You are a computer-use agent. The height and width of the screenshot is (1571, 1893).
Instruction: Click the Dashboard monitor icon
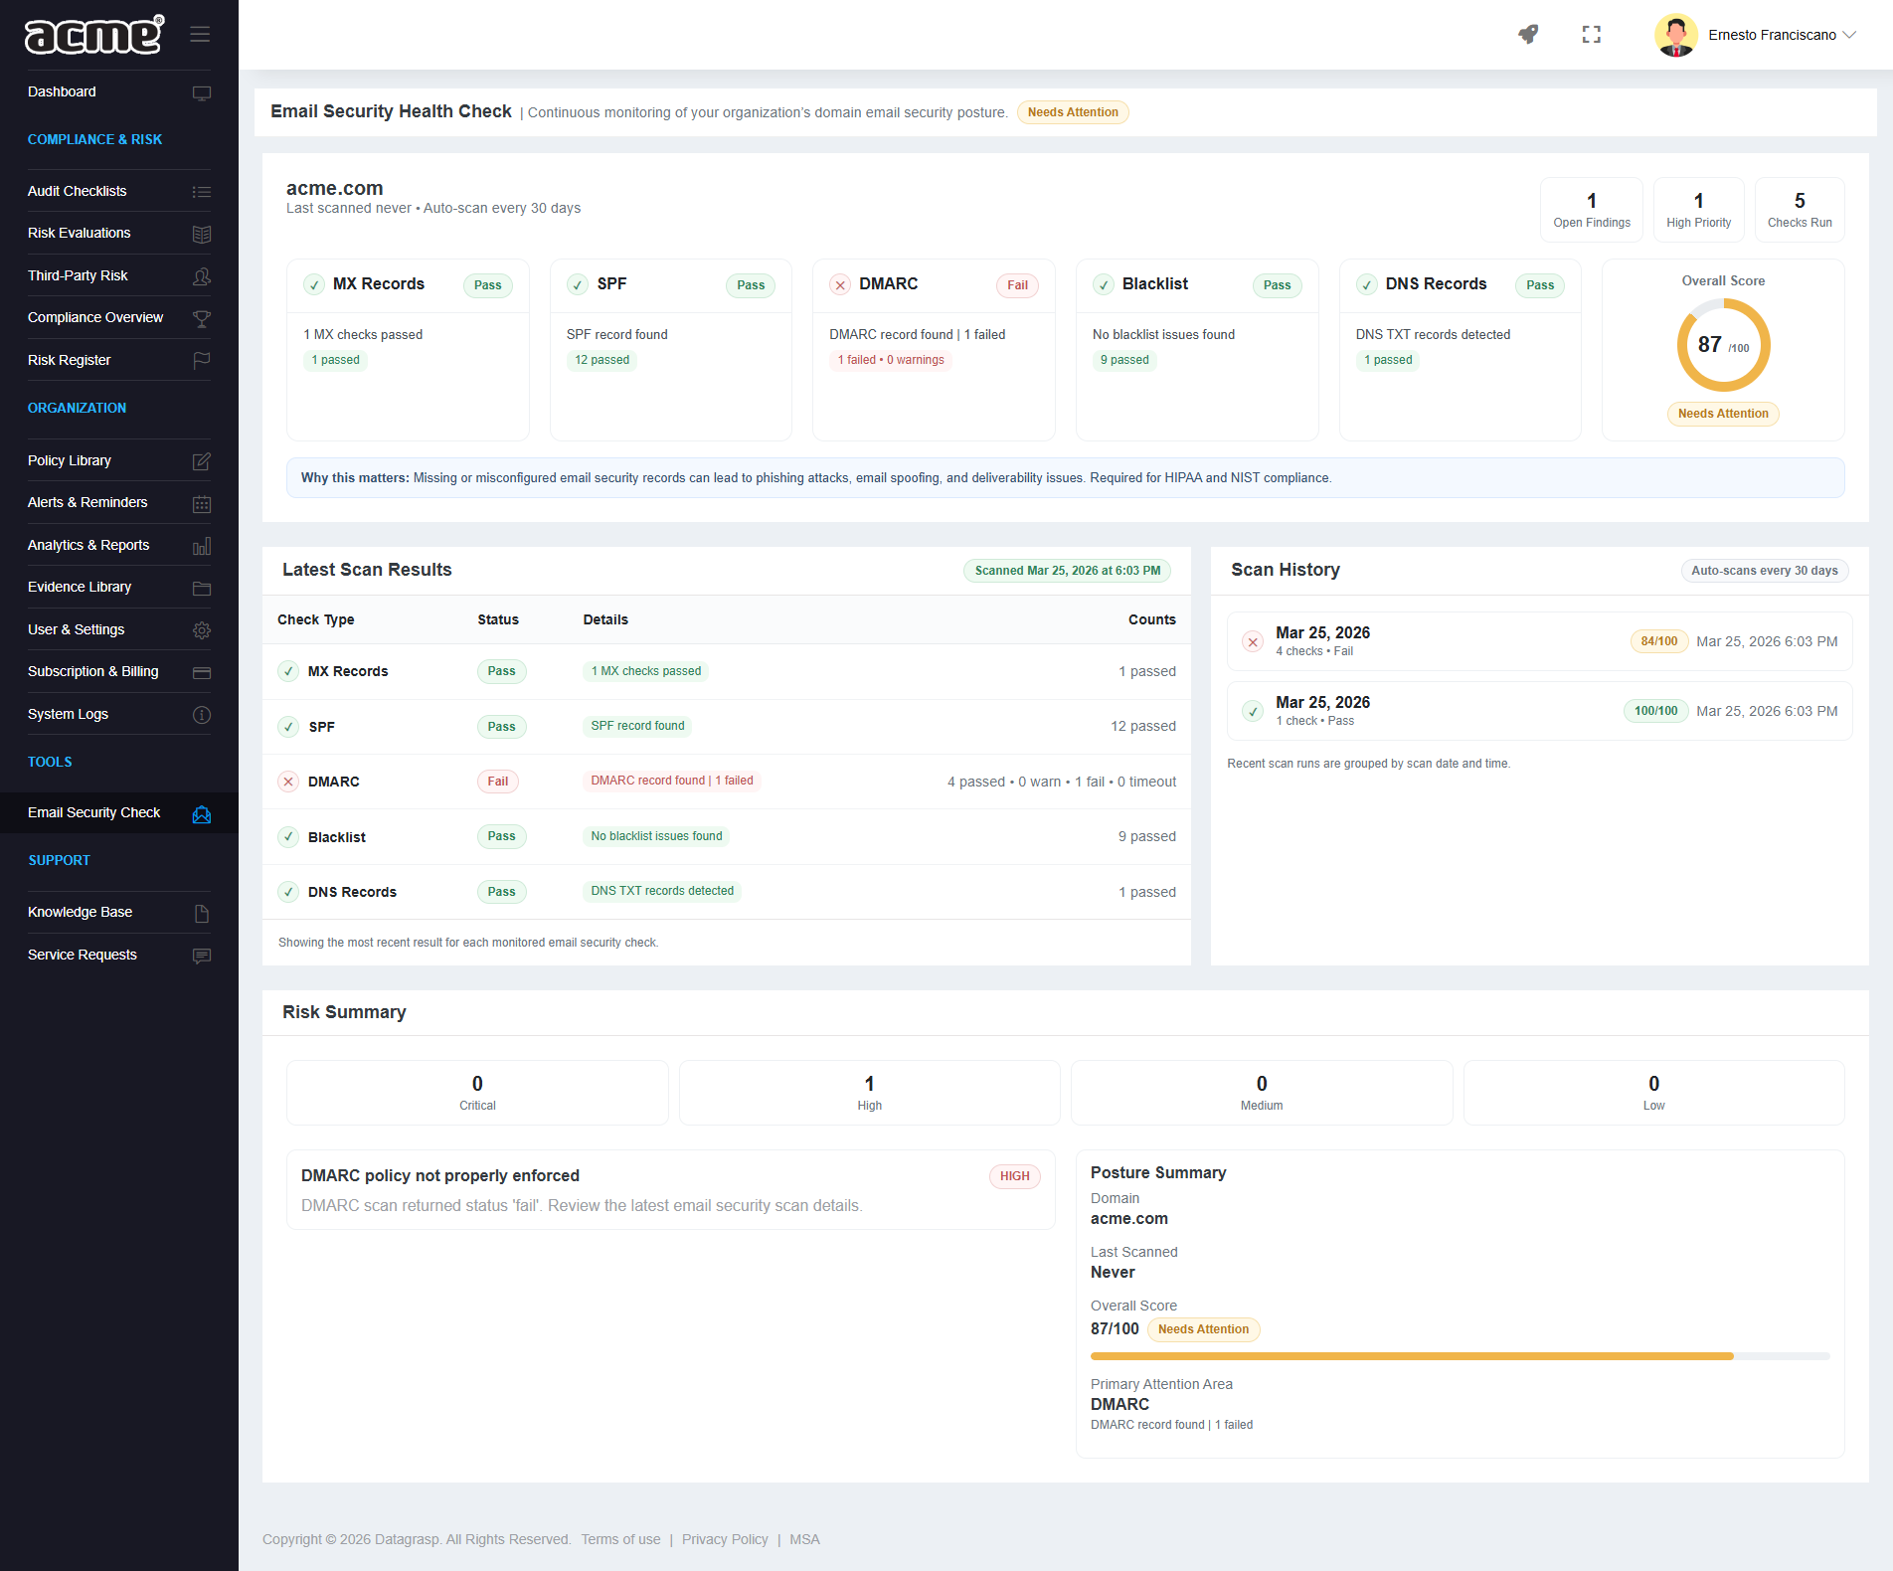point(202,93)
